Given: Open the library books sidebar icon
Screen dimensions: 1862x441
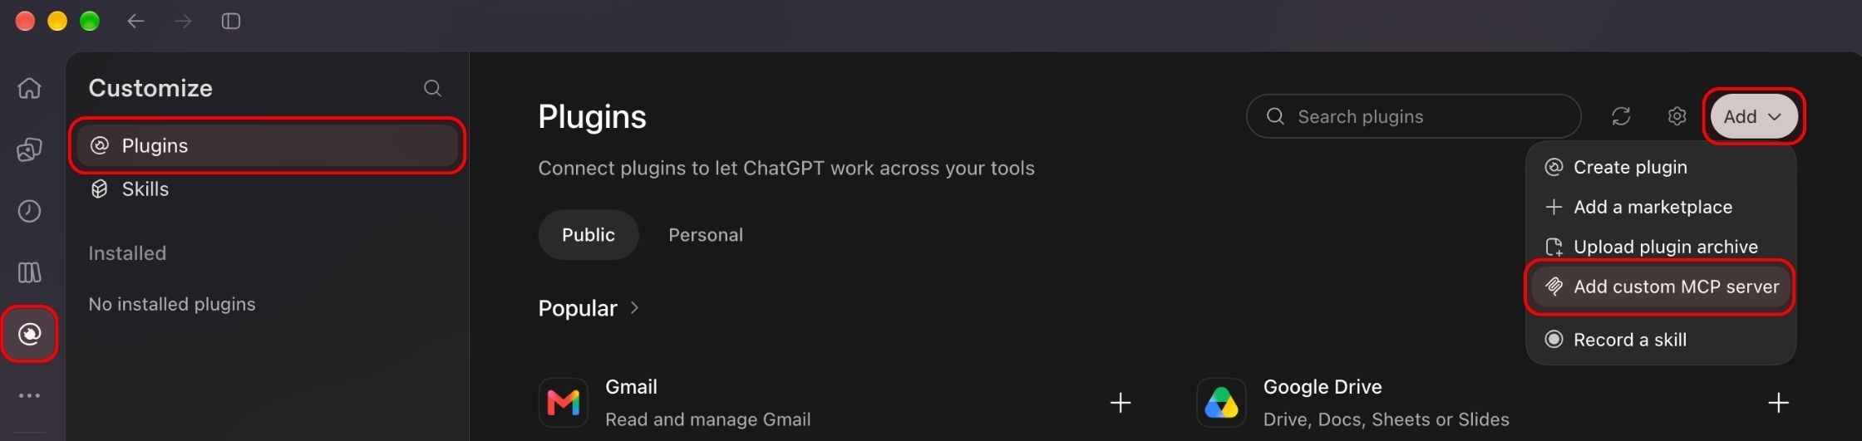Looking at the screenshot, I should 30,272.
